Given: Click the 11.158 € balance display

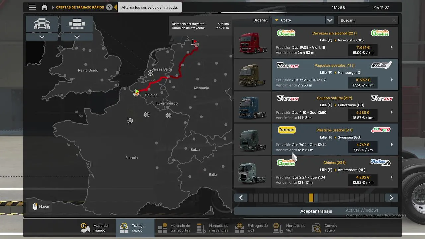Looking at the screenshot, I should [x=339, y=7].
